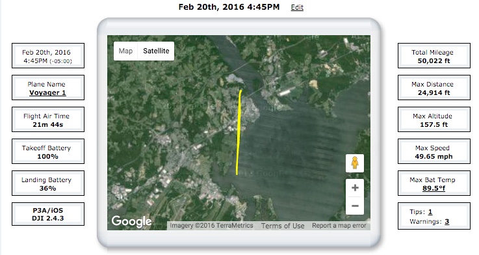The height and width of the screenshot is (255, 479).
Task: Zoom out with the minus button
Action: click(x=355, y=206)
